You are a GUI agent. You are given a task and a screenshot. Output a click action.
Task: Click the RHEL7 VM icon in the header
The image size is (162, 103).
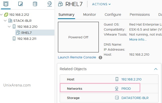pos(60,4)
